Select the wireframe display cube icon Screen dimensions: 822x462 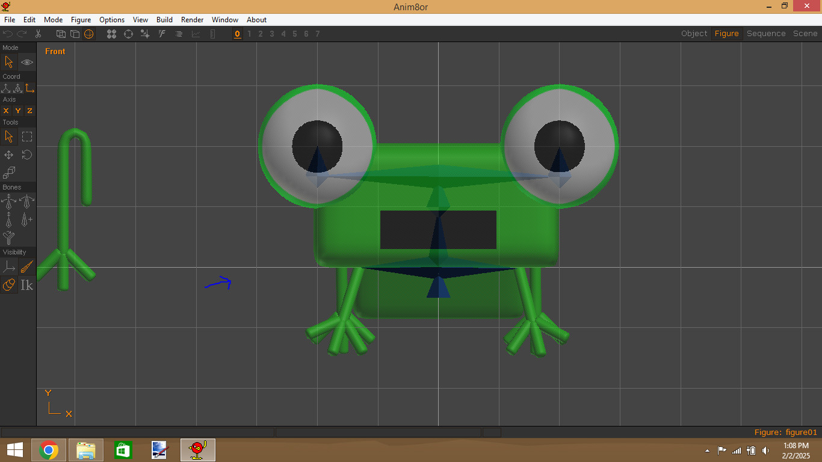tap(61, 34)
